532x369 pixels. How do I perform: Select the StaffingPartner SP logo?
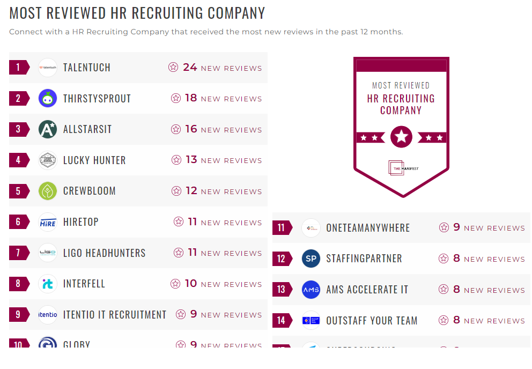tap(311, 259)
